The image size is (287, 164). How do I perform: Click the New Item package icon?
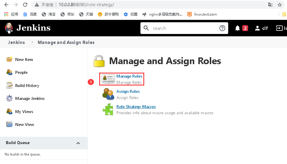coord(9,59)
